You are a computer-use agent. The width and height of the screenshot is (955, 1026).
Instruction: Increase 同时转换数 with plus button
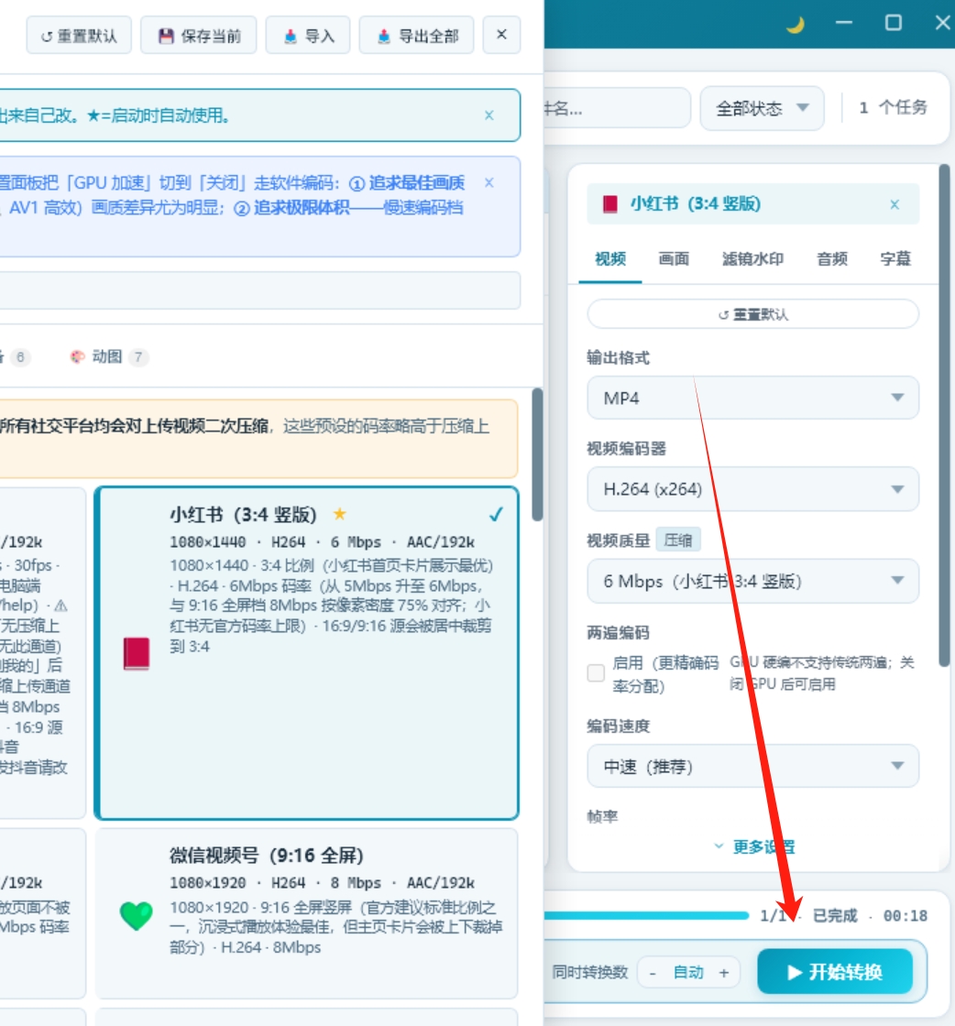724,973
